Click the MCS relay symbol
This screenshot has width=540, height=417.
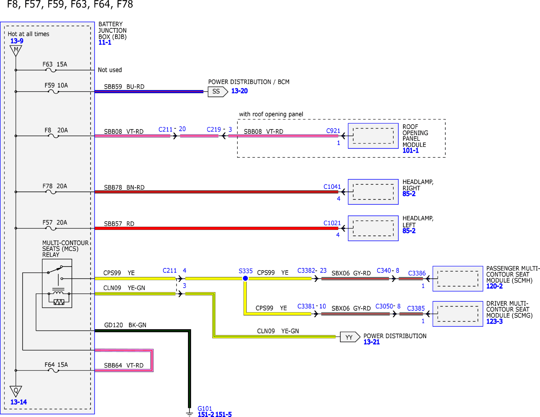pyautogui.click(x=57, y=283)
